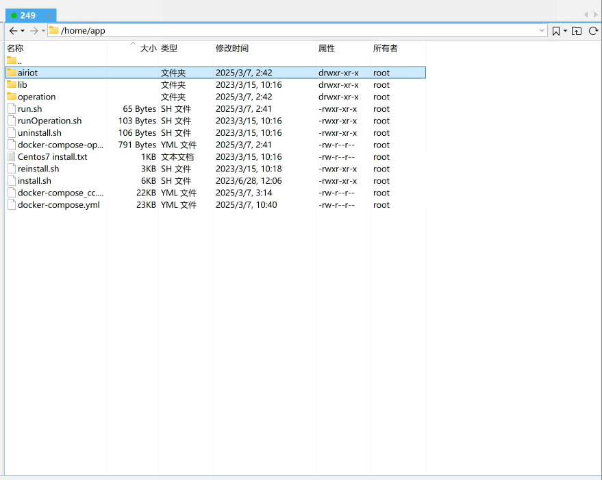Click the forward navigation arrow
Image resolution: width=602 pixels, height=480 pixels.
tap(34, 31)
